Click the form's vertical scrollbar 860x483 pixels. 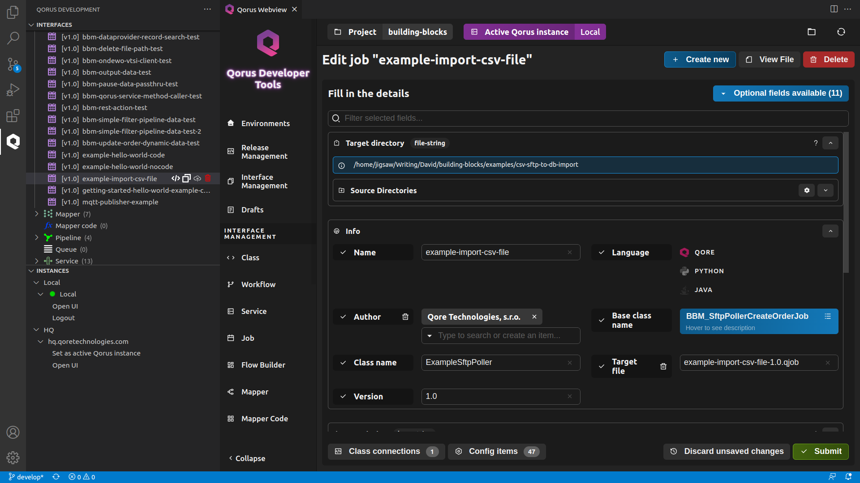pyautogui.click(x=846, y=202)
